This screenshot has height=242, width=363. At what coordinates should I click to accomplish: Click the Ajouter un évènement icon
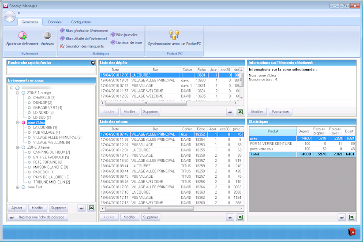click(x=22, y=36)
